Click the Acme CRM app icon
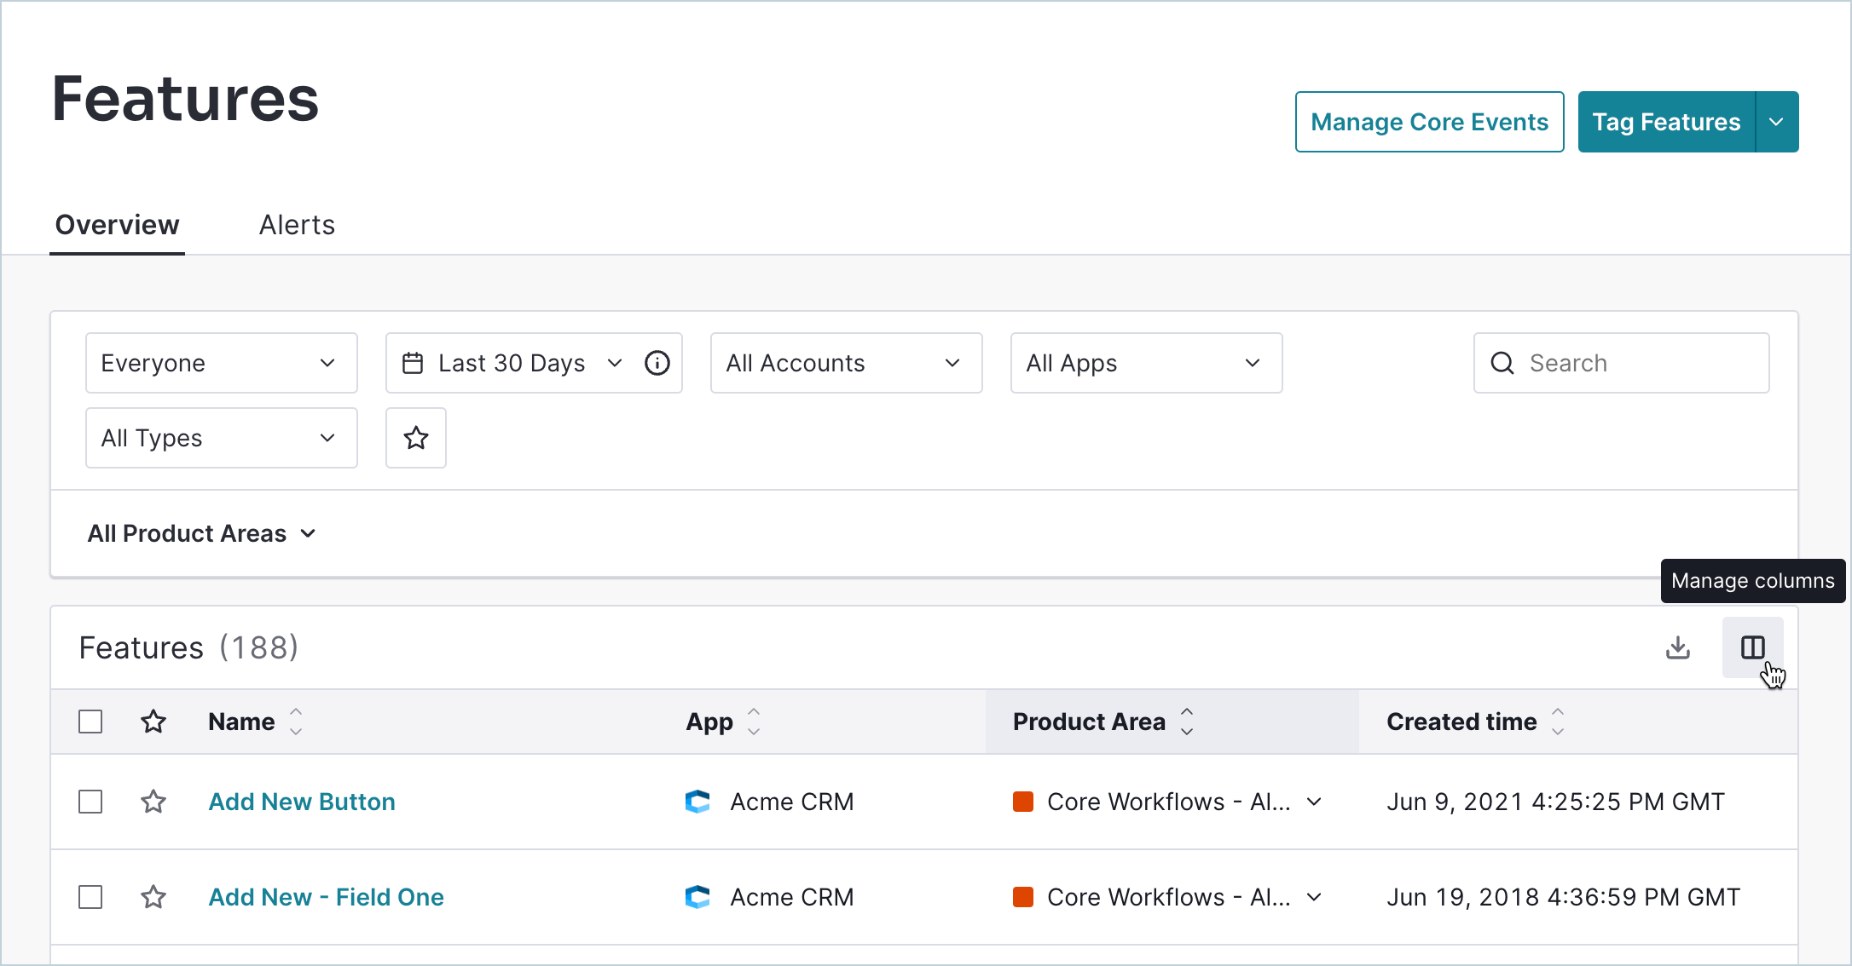The height and width of the screenshot is (966, 1852). point(697,801)
